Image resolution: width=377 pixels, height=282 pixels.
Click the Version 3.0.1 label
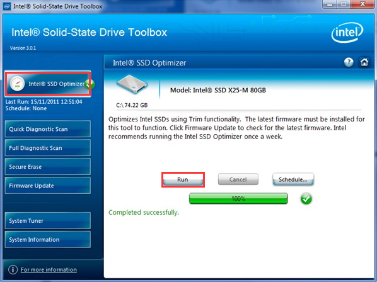click(x=23, y=48)
